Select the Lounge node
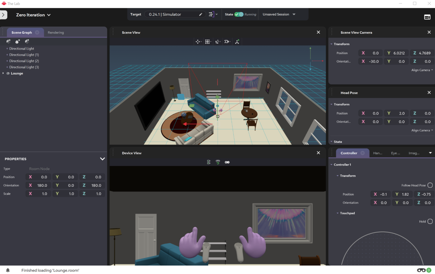This screenshot has width=435, height=274. pos(17,73)
